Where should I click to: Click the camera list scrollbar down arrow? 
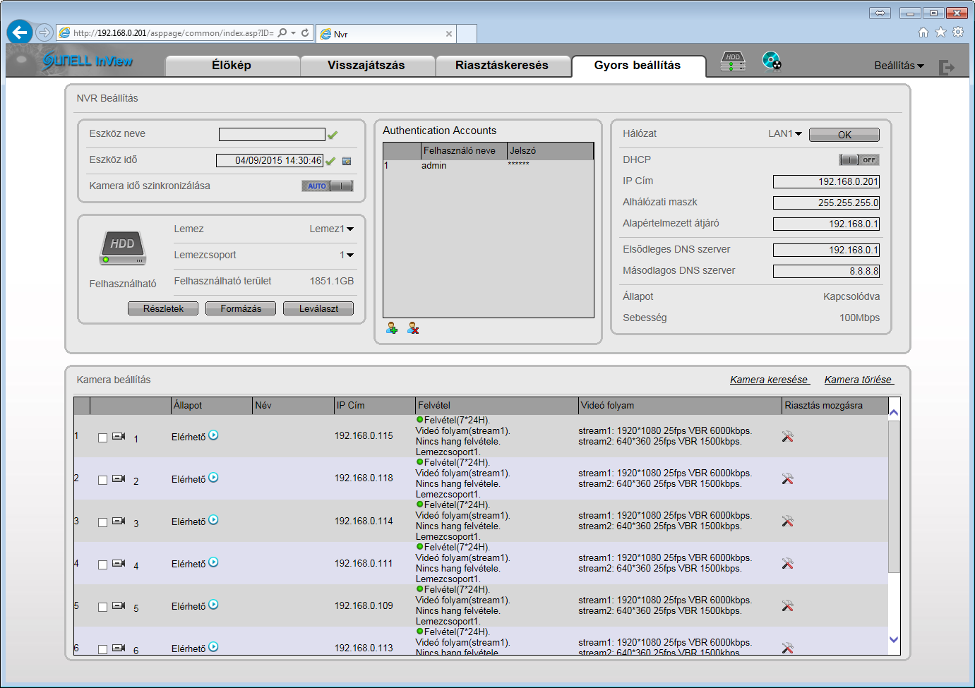click(x=894, y=640)
